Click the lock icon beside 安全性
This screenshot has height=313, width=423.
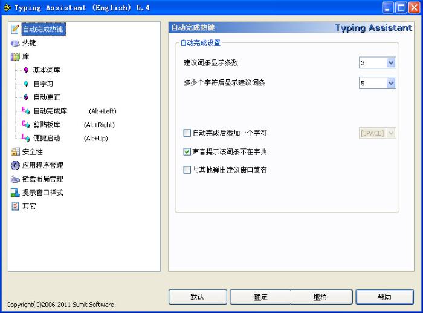coord(15,151)
